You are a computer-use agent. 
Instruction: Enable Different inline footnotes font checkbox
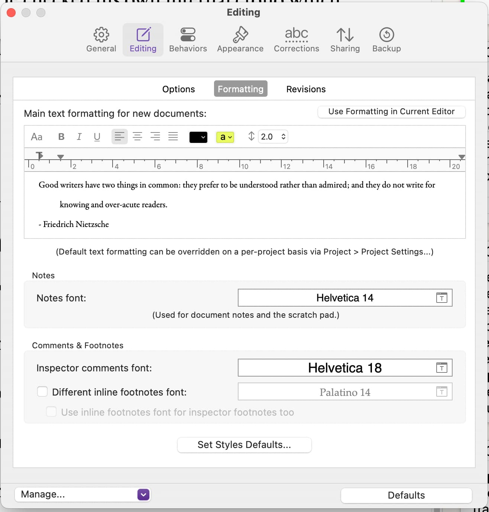point(42,391)
